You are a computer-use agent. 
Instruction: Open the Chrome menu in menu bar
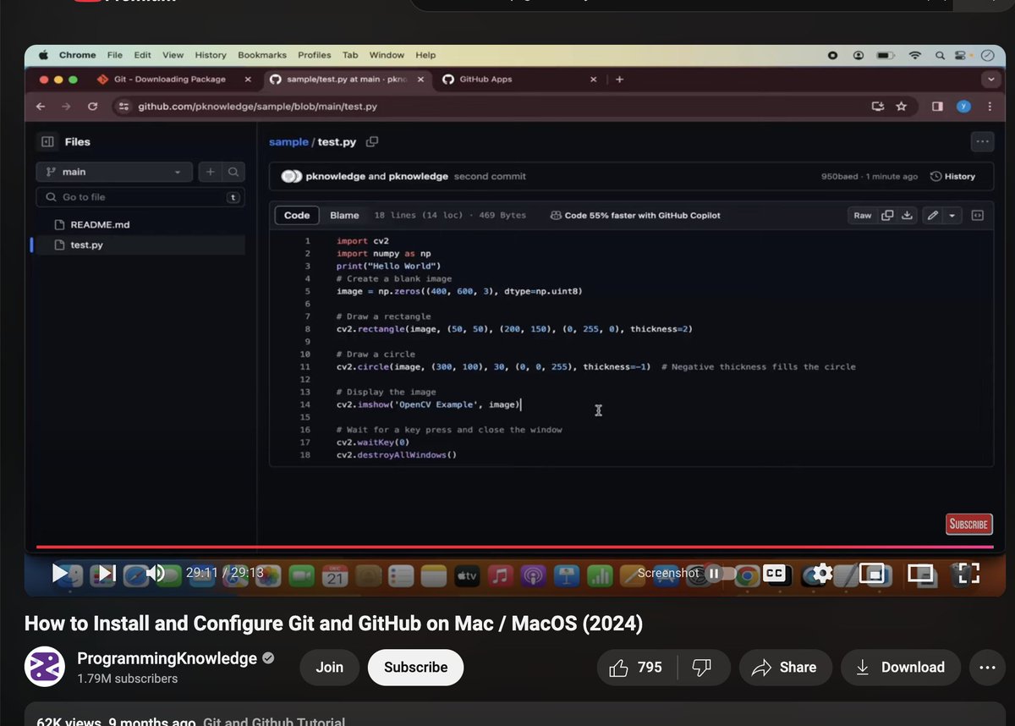click(78, 55)
